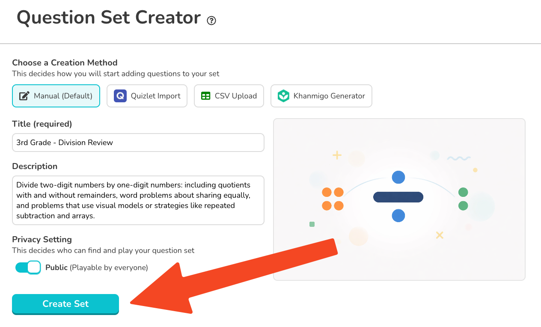Click the yellow plus sign decoration
This screenshot has width=541, height=327.
337,155
